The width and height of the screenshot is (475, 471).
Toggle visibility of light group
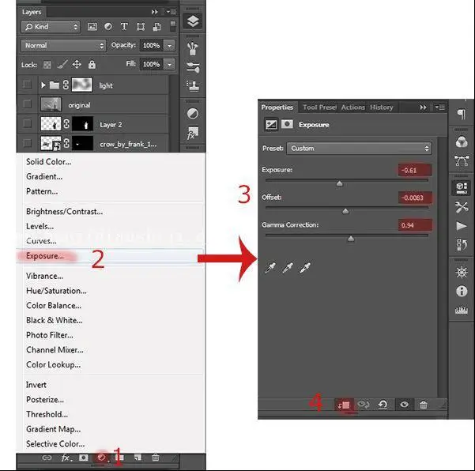coord(27,85)
